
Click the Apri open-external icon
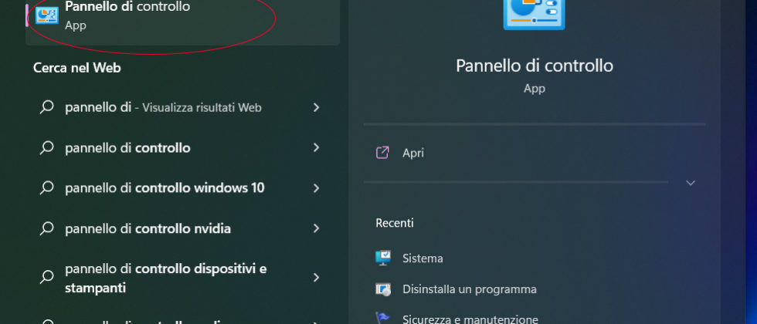(382, 153)
